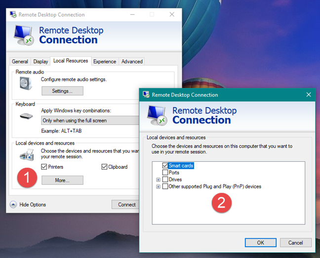Close the back Remote Desktop Connection window
Image resolution: width=320 pixels, height=258 pixels.
tap(172, 14)
